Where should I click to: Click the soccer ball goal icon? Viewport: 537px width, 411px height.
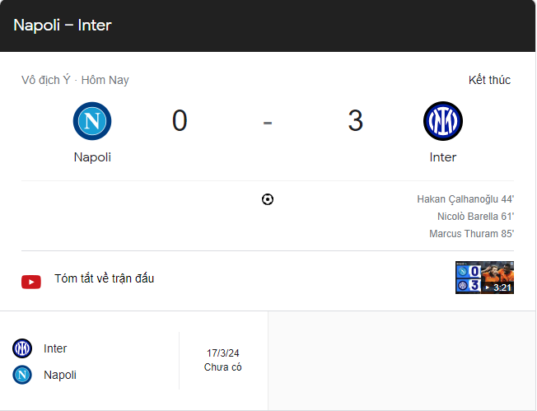pyautogui.click(x=268, y=199)
